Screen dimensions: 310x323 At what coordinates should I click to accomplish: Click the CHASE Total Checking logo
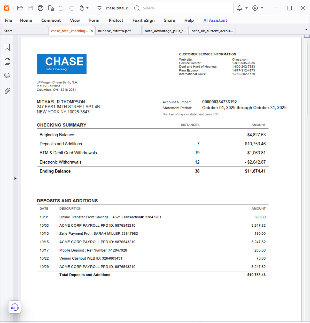(61, 64)
